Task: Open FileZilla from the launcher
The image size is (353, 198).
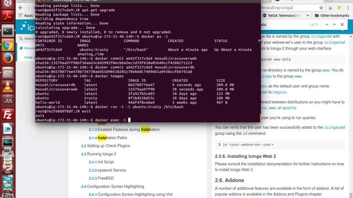Action: pyautogui.click(x=8, y=115)
